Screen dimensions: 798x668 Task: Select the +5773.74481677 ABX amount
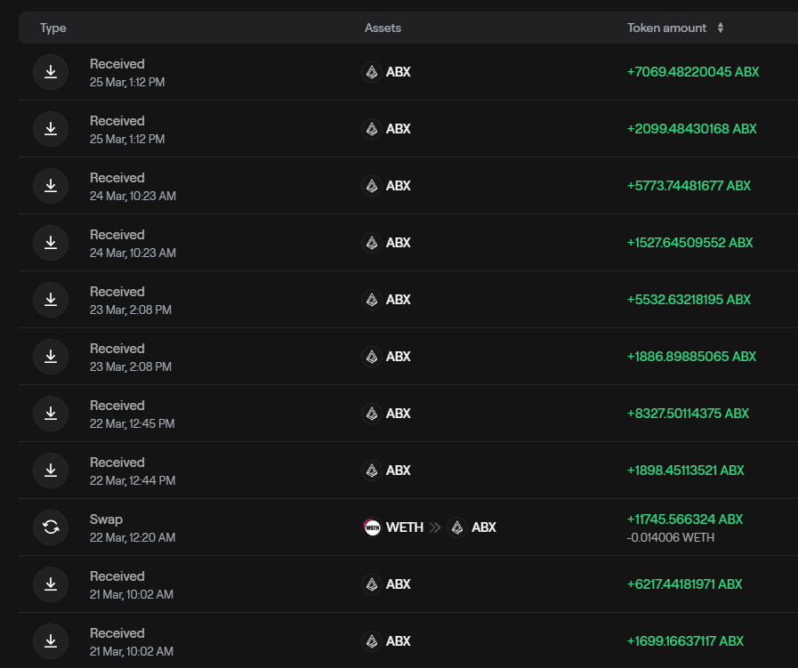click(689, 186)
